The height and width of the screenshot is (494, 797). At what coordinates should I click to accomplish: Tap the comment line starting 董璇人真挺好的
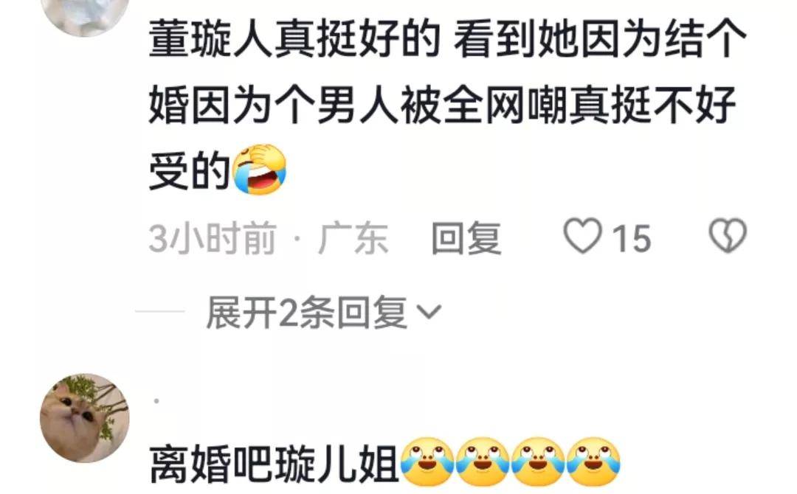coord(448,39)
